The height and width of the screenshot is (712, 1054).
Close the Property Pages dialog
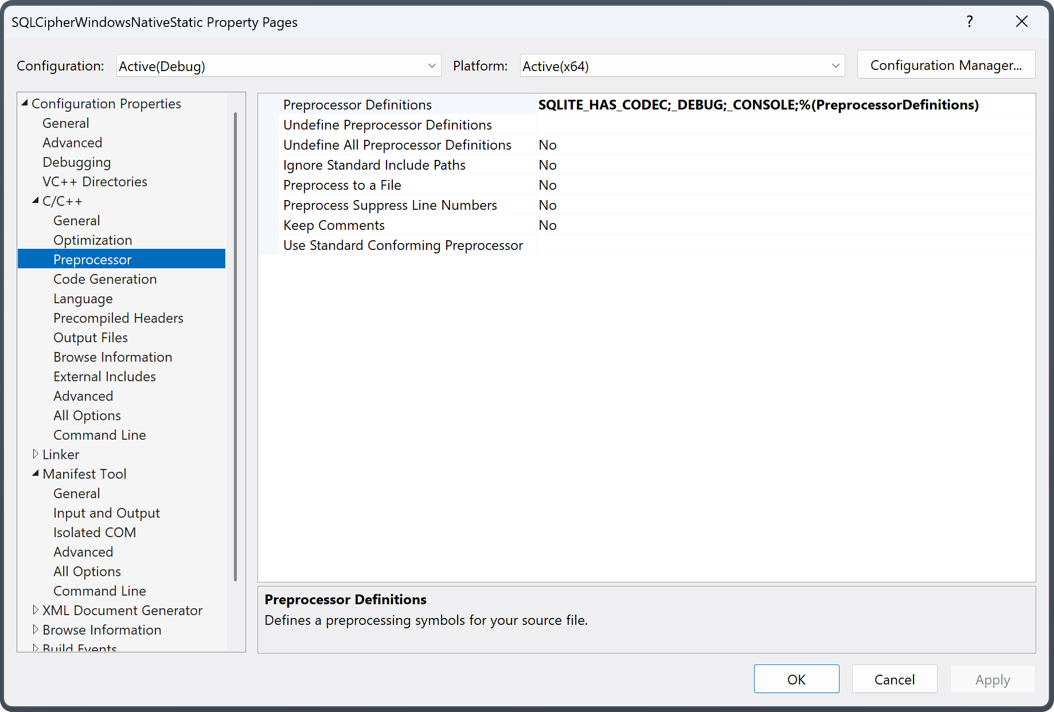(x=1021, y=22)
